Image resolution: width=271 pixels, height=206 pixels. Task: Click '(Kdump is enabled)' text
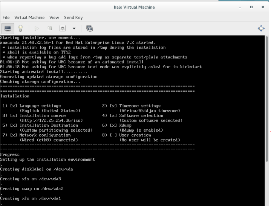[x=141, y=130]
